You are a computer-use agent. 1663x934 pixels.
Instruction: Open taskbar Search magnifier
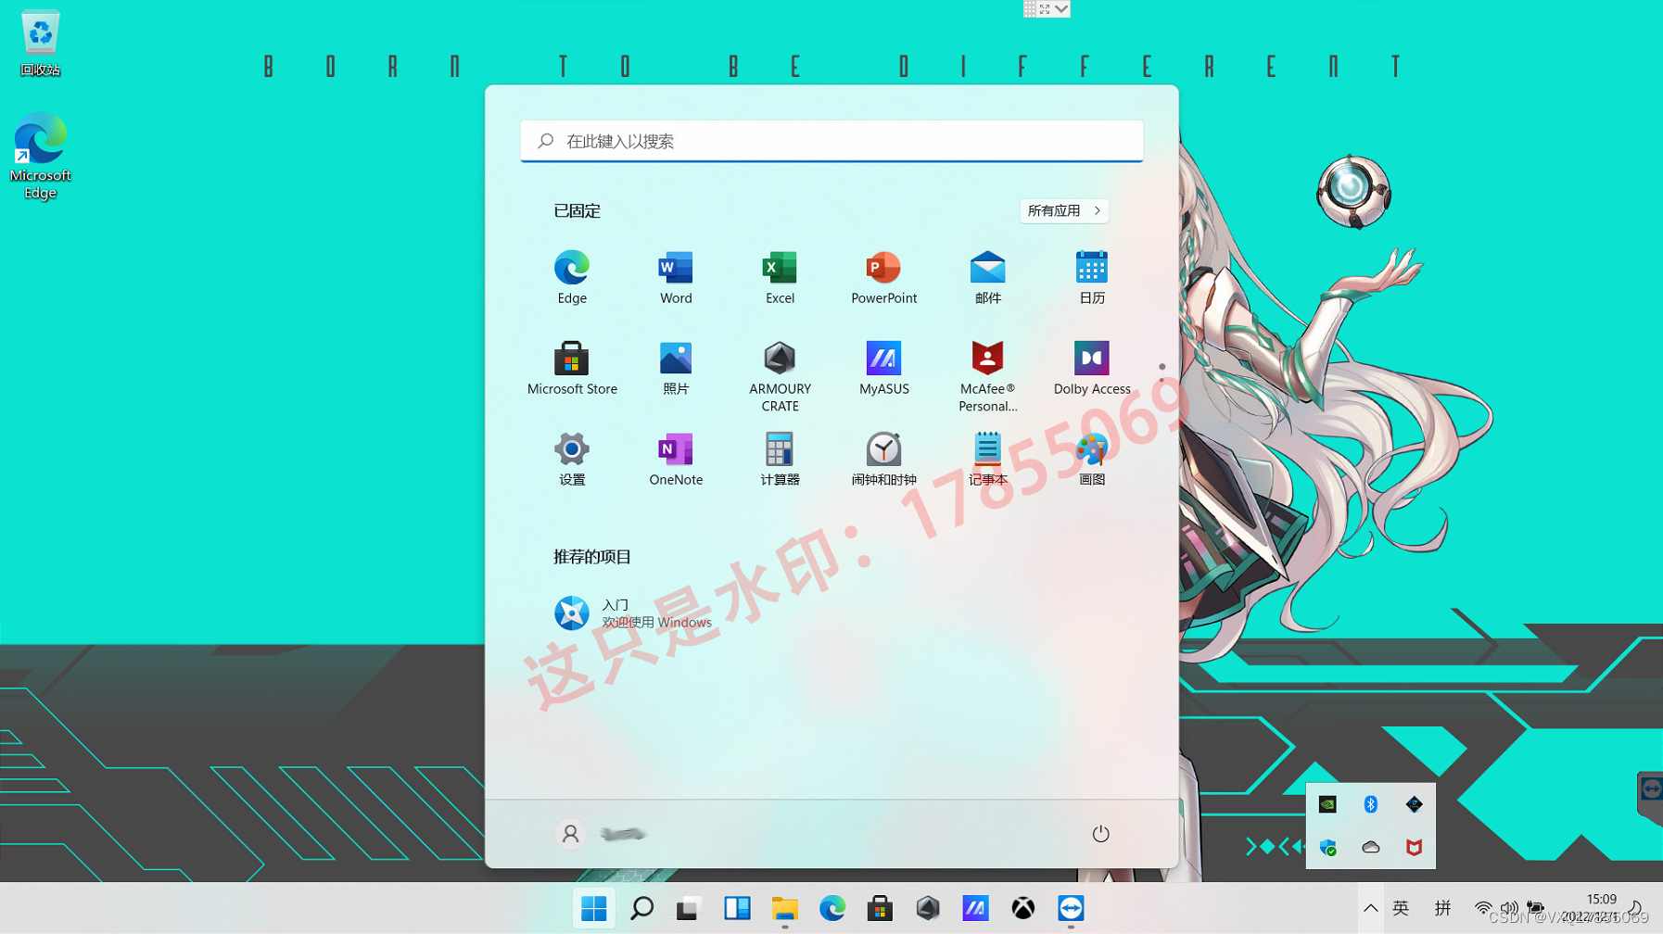(x=641, y=908)
